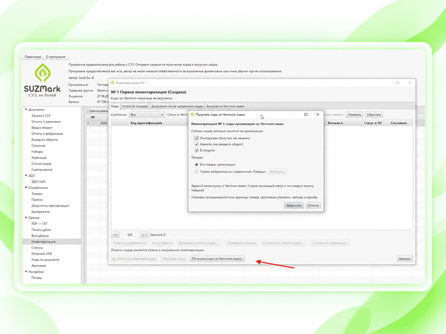Click the green icon in the «Инвентаризация № 1» title bar
446x334 pixels.
pyautogui.click(x=112, y=83)
